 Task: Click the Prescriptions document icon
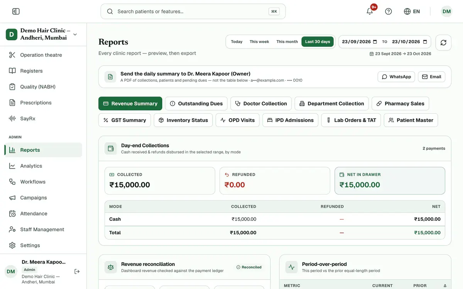12,102
